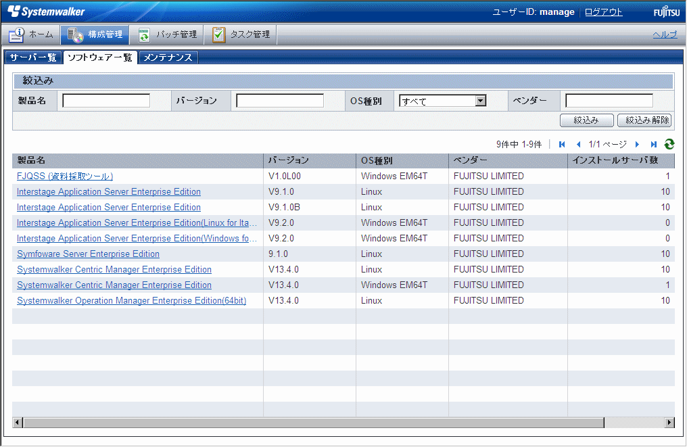687x447 pixels.
Task: Click the 製品名 column header
Action: click(x=137, y=161)
